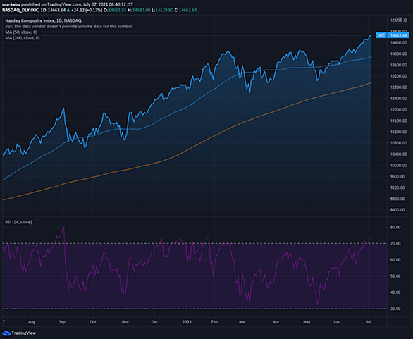Image resolution: width=413 pixels, height=339 pixels.
Task: Click the 14000.00 level on price scale
Action: [x=398, y=54]
